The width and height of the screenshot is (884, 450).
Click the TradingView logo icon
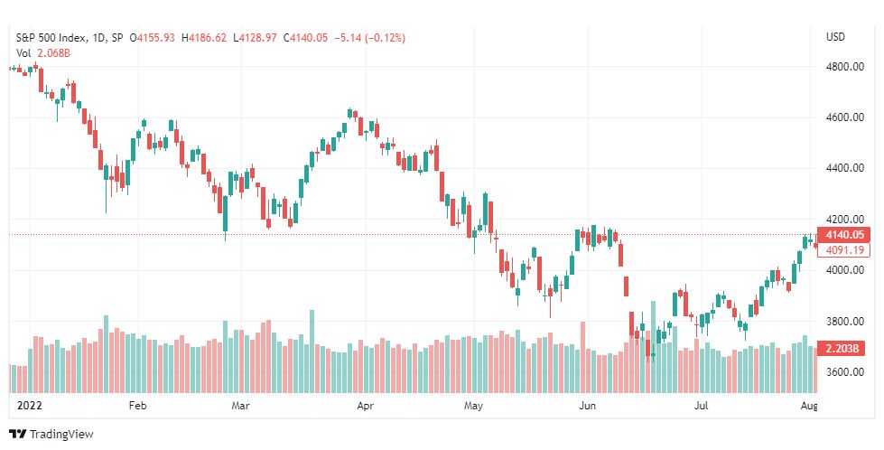(x=18, y=435)
